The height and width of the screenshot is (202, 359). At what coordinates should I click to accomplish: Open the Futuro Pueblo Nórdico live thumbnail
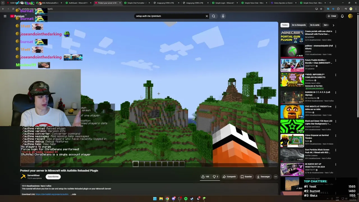(292, 65)
